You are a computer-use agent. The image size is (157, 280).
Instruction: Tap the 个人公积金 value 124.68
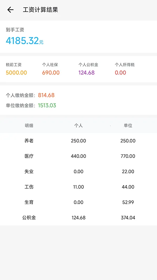(x=87, y=73)
